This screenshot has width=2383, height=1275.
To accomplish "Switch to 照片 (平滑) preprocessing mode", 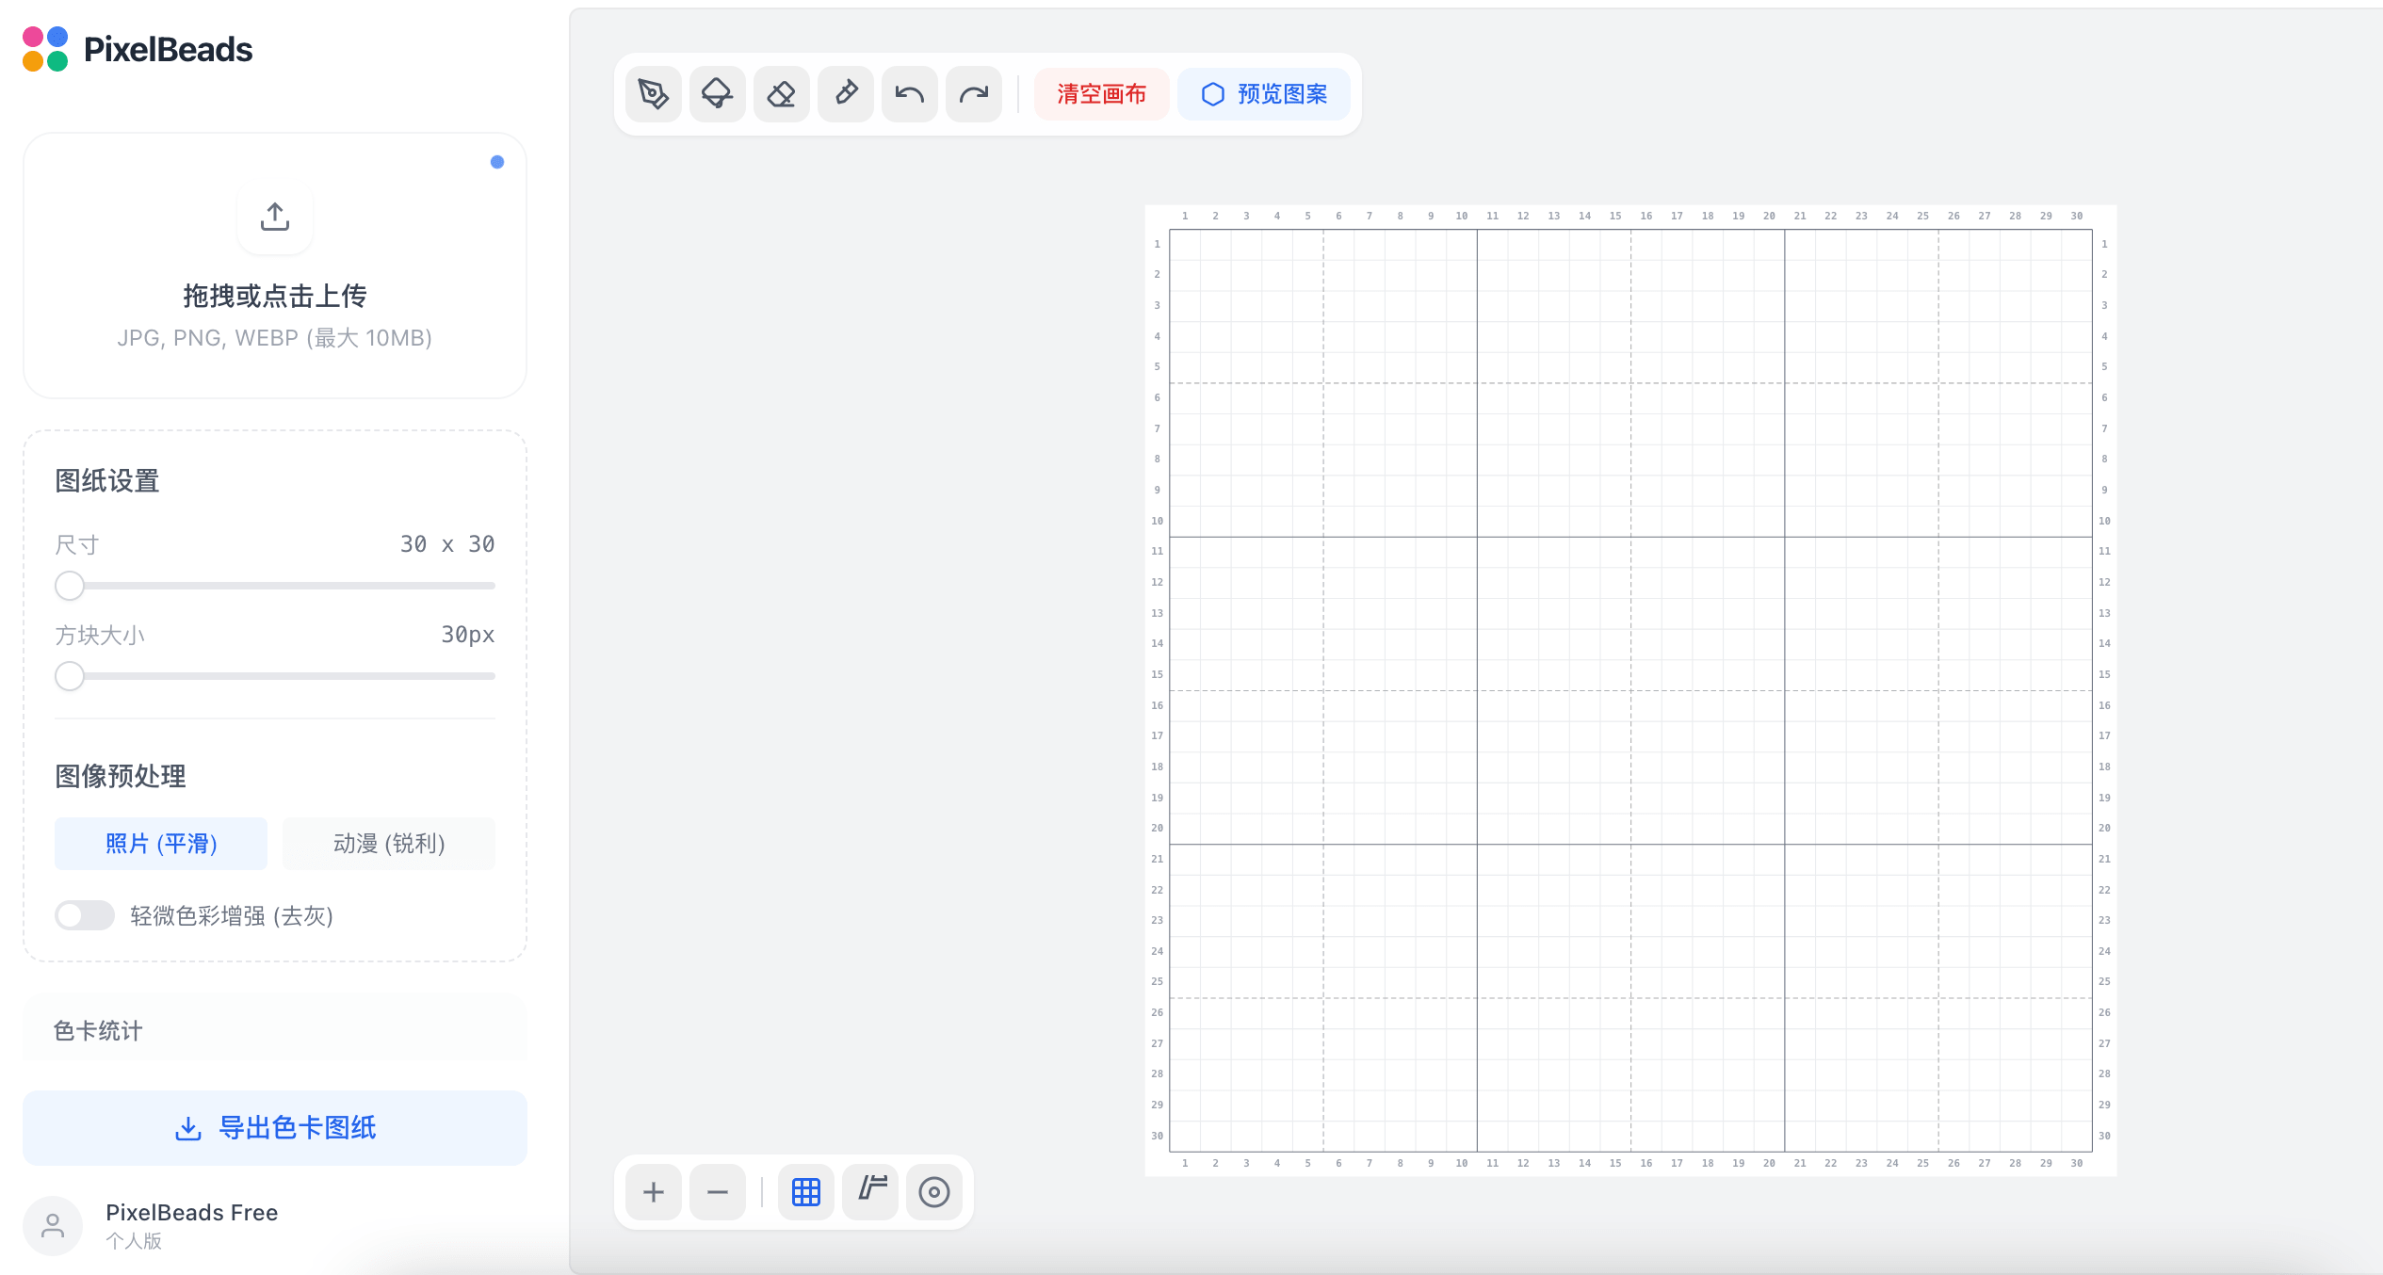I will point(161,844).
